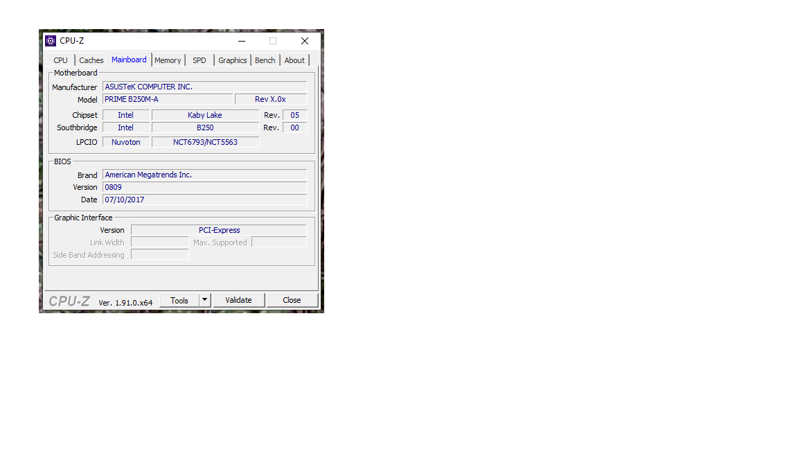Click the BIOS brand American Megatrends Inc.
798x449 pixels.
(x=205, y=175)
